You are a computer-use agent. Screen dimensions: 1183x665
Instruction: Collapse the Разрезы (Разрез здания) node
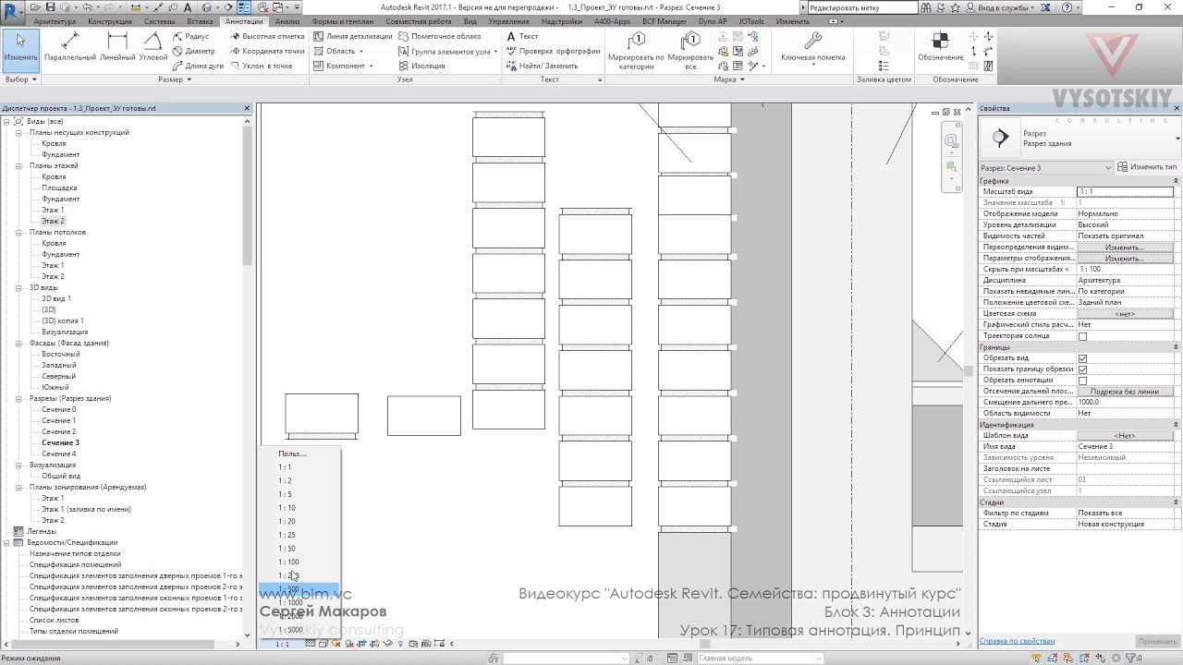(19, 398)
